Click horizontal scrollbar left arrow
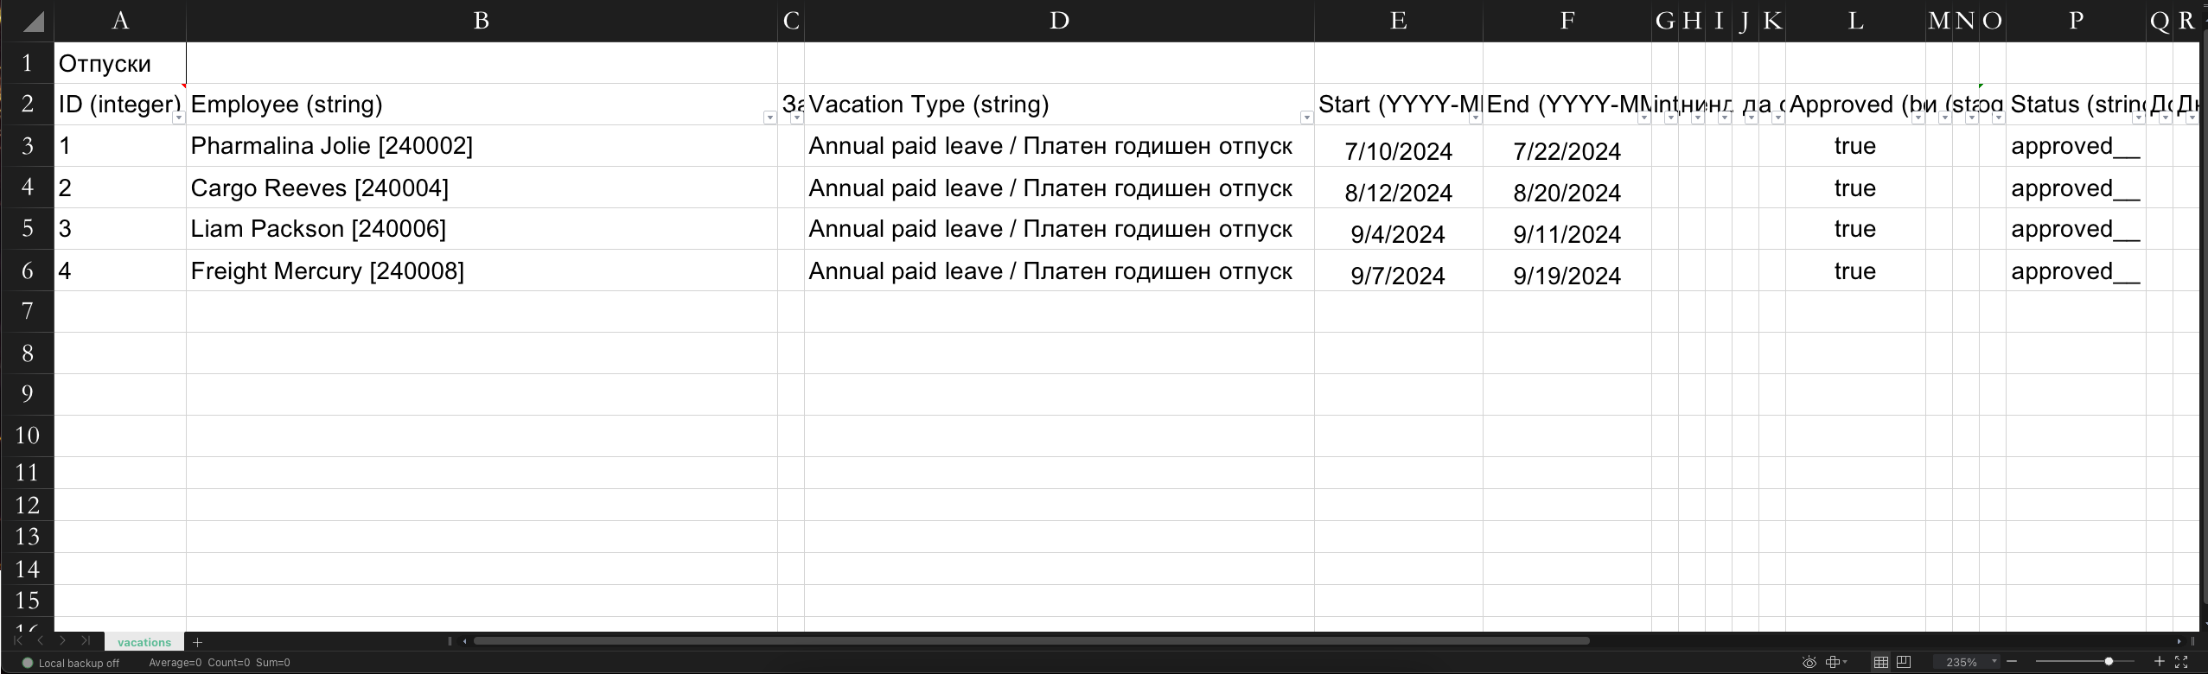Viewport: 2208px width, 674px height. tap(465, 641)
